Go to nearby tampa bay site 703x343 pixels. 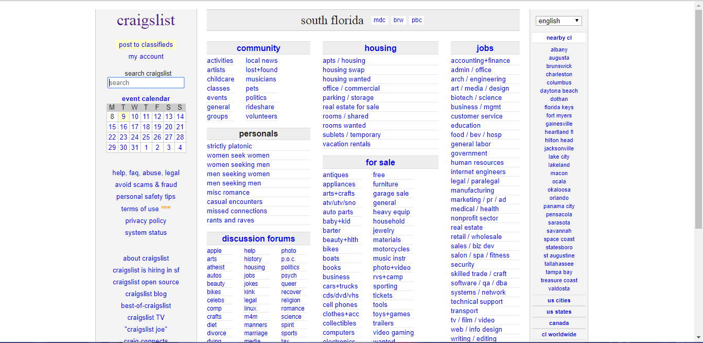tap(559, 272)
